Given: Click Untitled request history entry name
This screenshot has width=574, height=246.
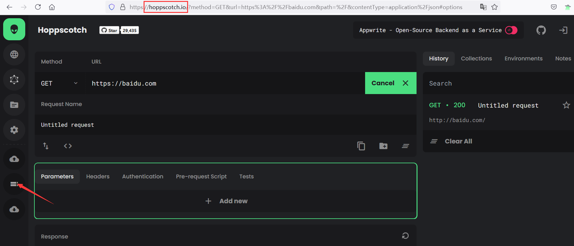Looking at the screenshot, I should [x=508, y=105].
